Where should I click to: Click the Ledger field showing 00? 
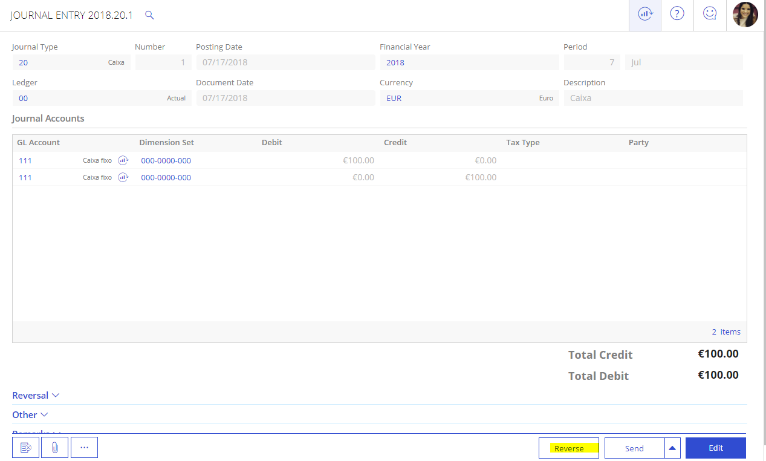tap(102, 98)
